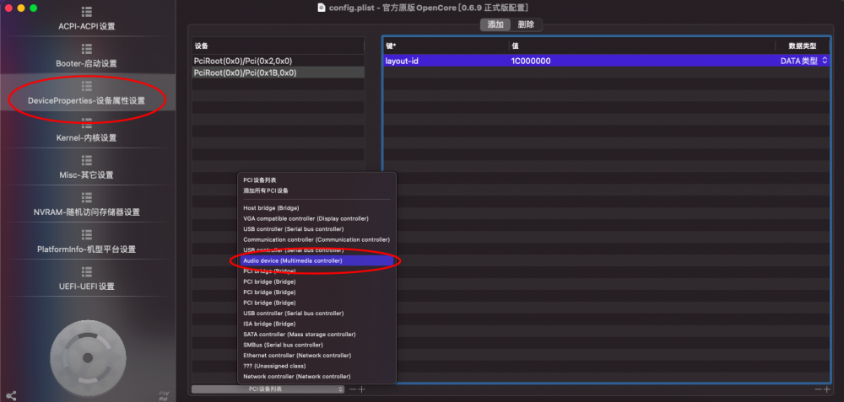
Task: Click plus button under device list
Action: click(362, 389)
